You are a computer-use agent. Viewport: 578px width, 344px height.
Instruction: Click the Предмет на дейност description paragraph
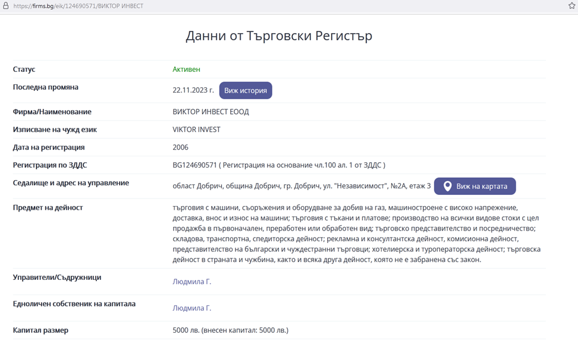pyautogui.click(x=356, y=233)
